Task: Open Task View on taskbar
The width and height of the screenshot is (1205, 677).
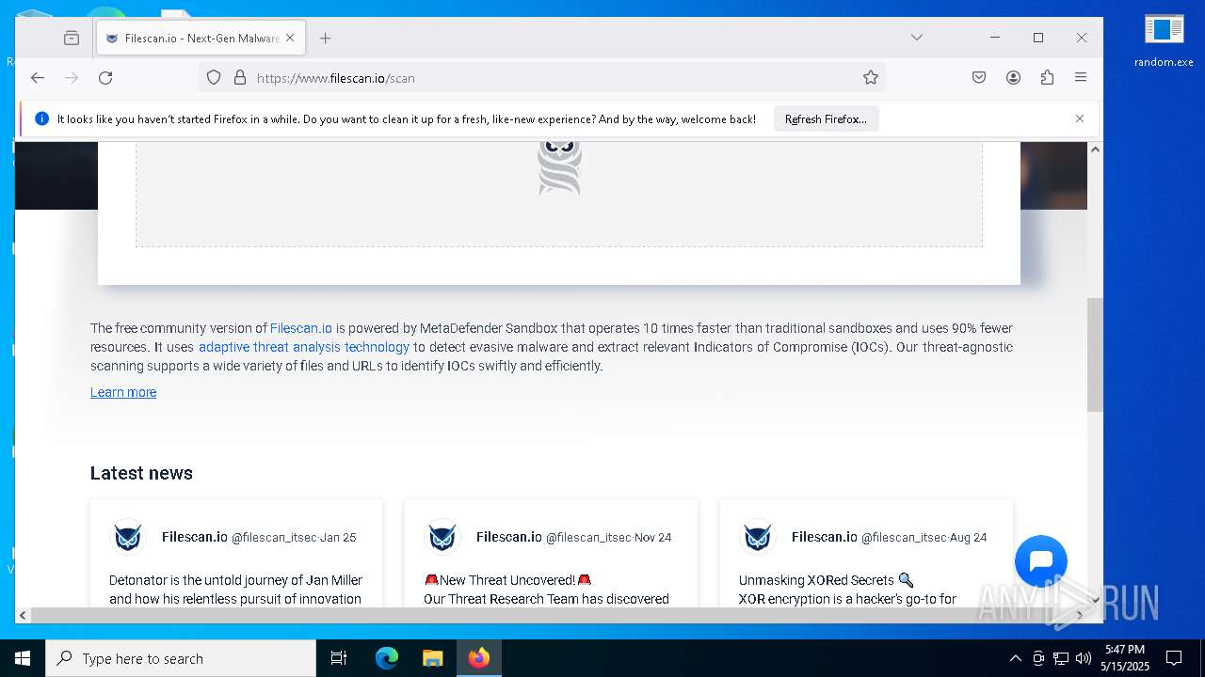Action: pyautogui.click(x=339, y=658)
